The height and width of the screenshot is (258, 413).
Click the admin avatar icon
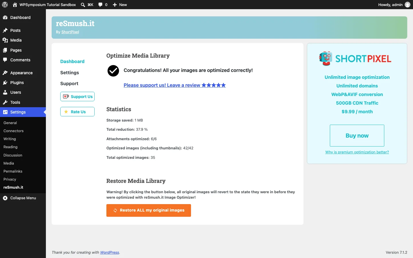[408, 5]
